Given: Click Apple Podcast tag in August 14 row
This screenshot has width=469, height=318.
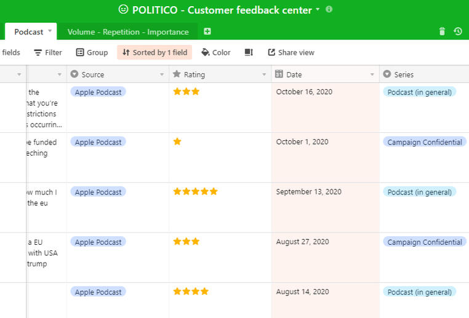Looking at the screenshot, I should click(x=98, y=292).
